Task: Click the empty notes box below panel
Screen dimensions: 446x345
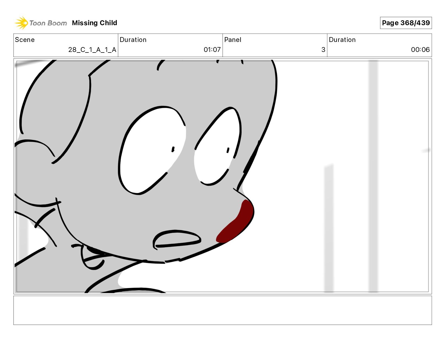Action: pyautogui.click(x=223, y=310)
